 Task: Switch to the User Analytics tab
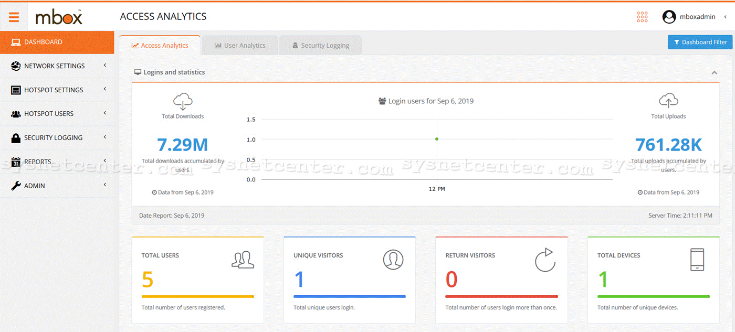pos(240,45)
